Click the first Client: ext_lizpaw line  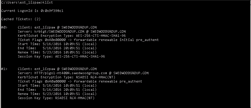(x=57, y=27)
